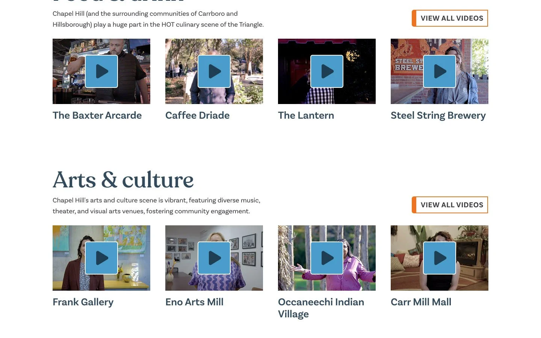Select the Arts & culture section heading
The width and height of the screenshot is (541, 338).
tap(123, 180)
